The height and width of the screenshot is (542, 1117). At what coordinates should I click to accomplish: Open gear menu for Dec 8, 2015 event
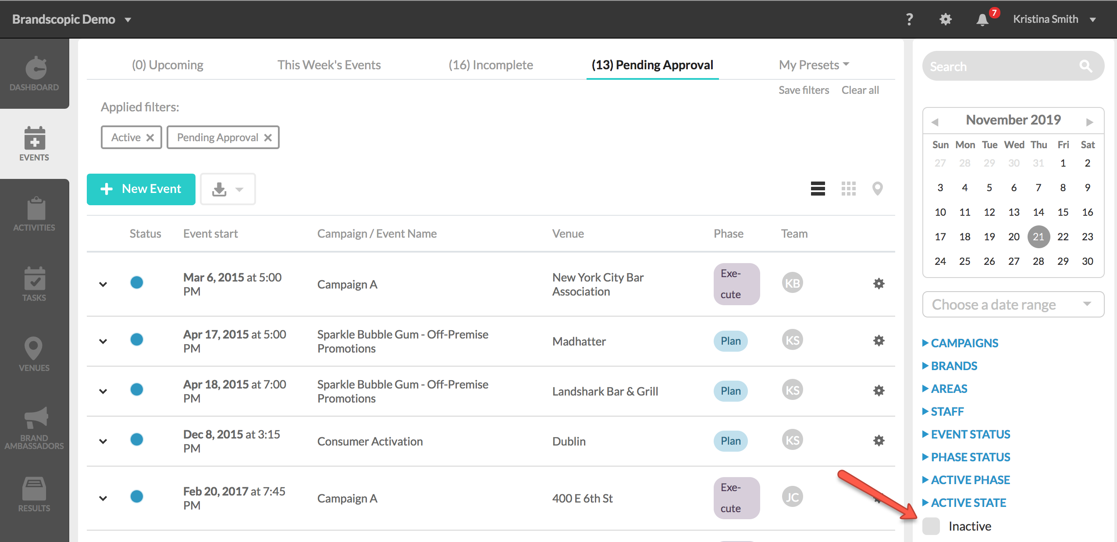point(879,441)
